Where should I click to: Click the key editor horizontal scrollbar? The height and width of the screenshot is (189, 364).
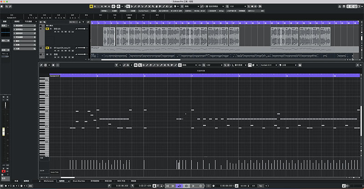pyautogui.click(x=67, y=178)
